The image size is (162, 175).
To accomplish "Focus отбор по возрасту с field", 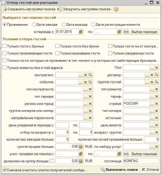I will (62, 132).
